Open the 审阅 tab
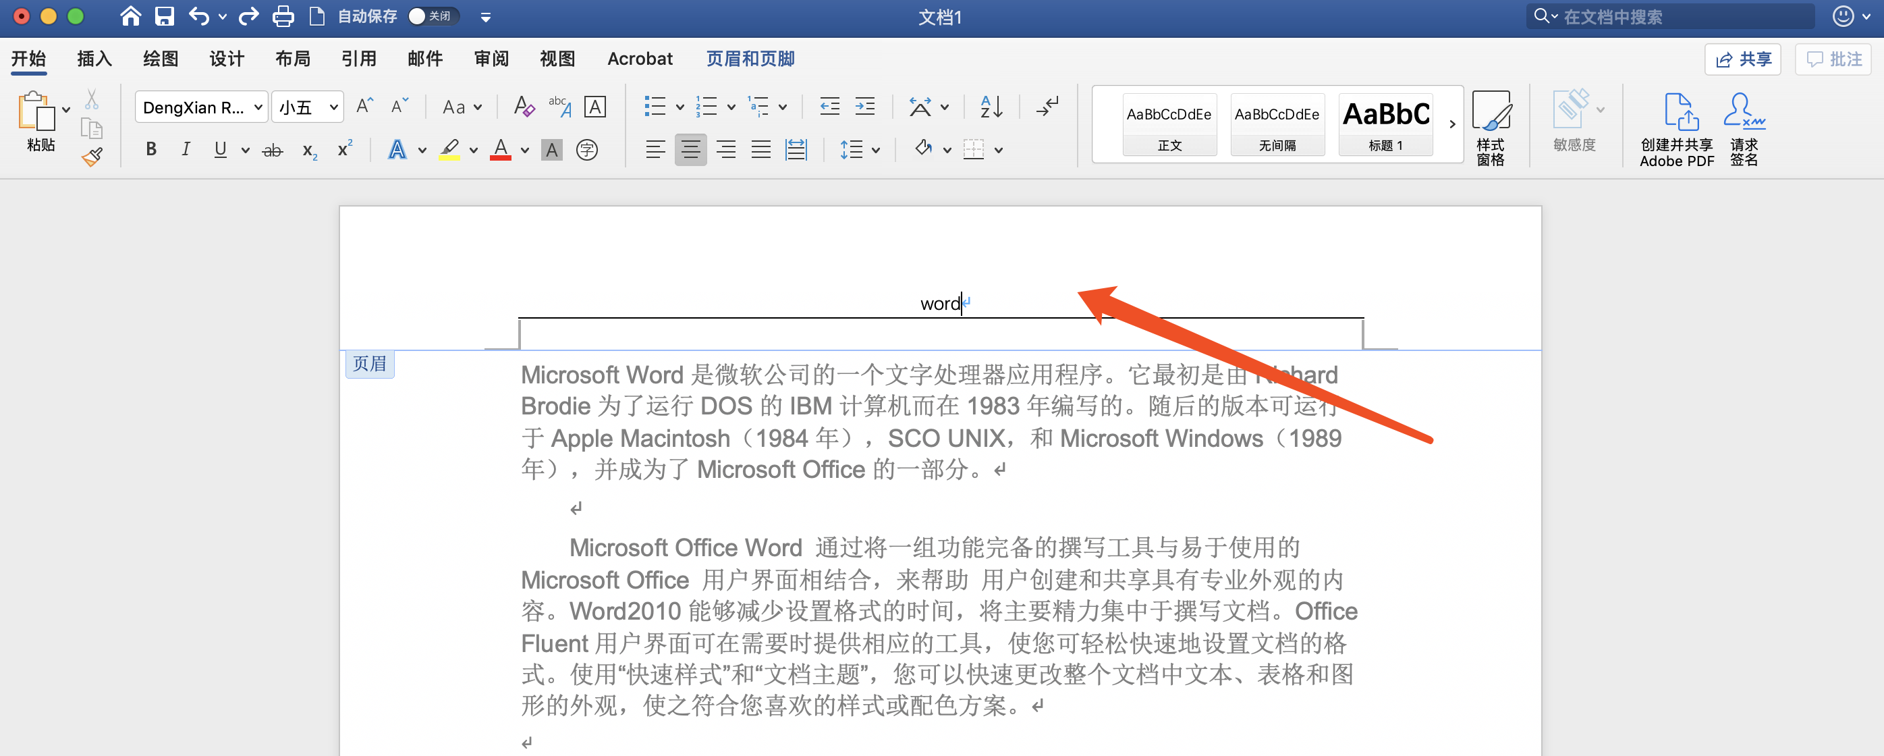The image size is (1884, 756). click(491, 59)
